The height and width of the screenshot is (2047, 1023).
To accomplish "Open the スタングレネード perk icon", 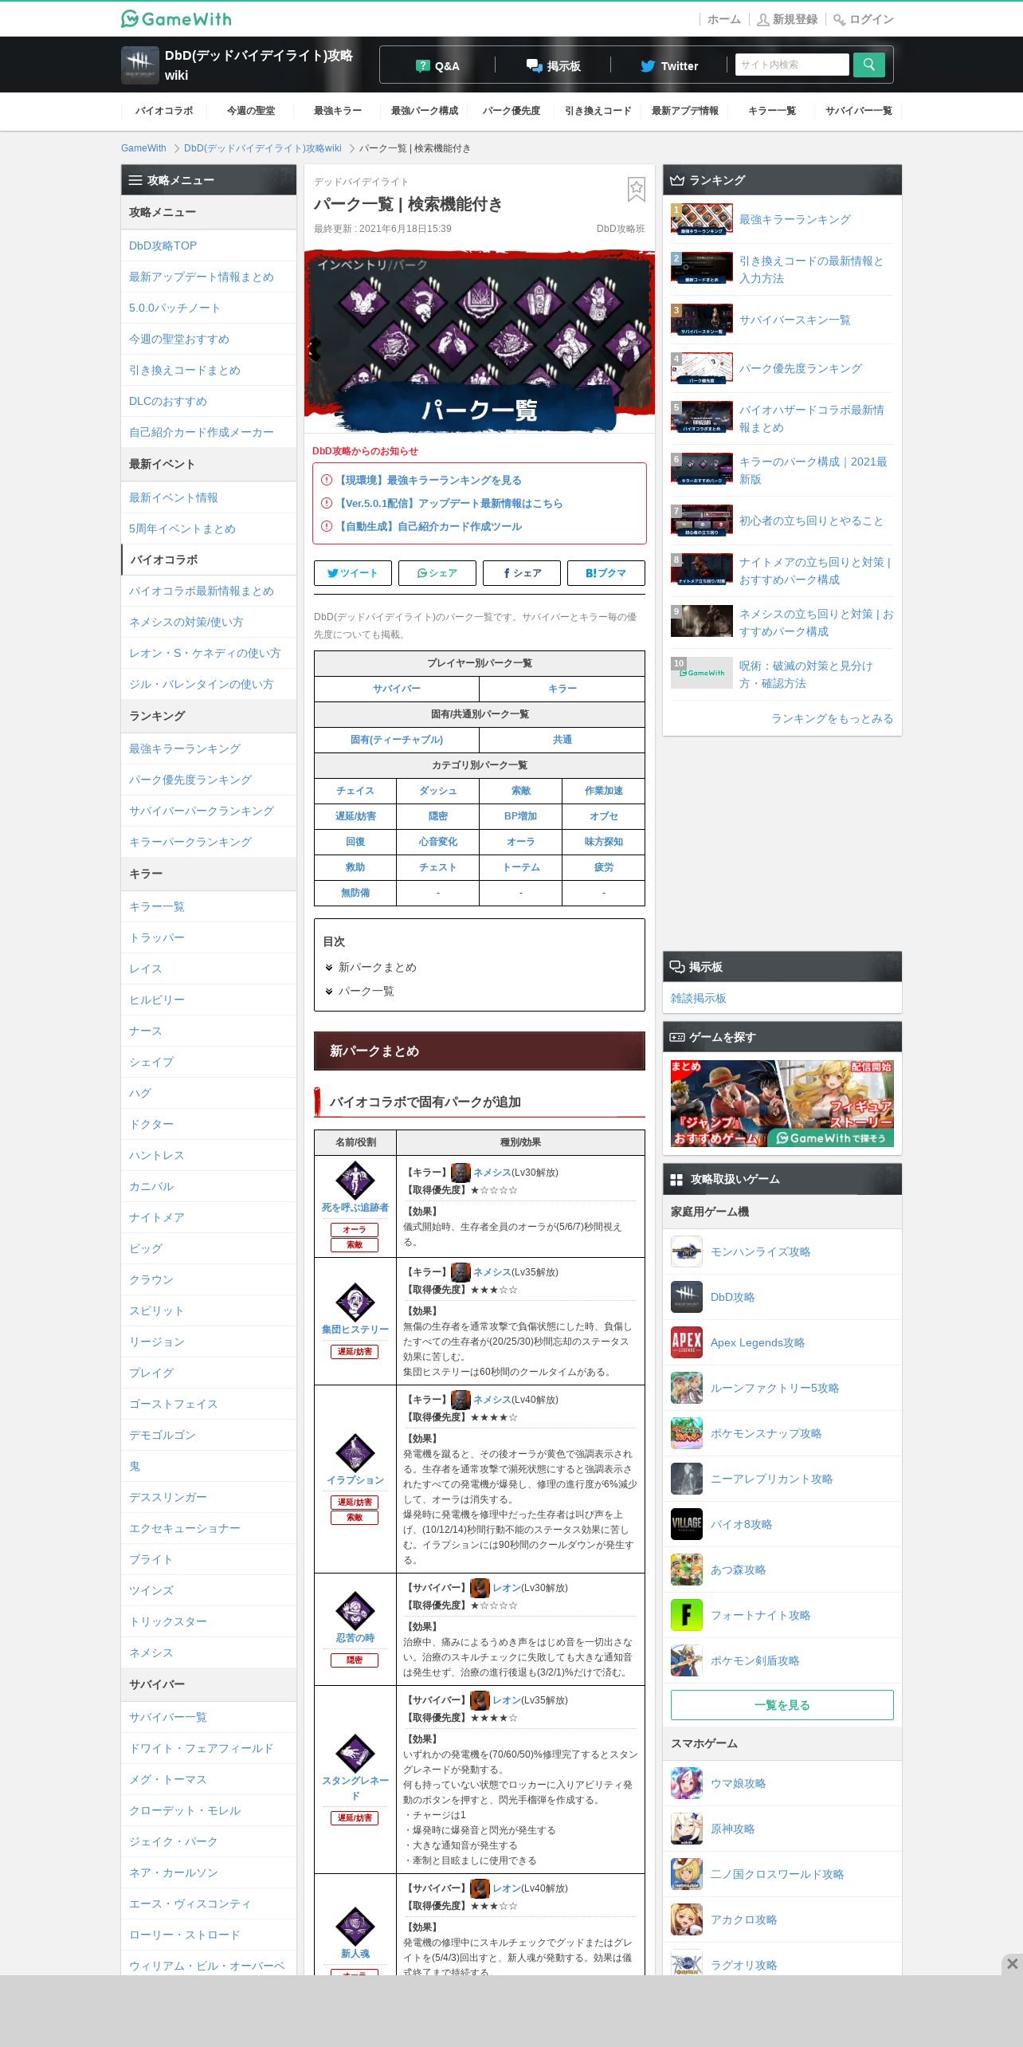I will point(355,1753).
